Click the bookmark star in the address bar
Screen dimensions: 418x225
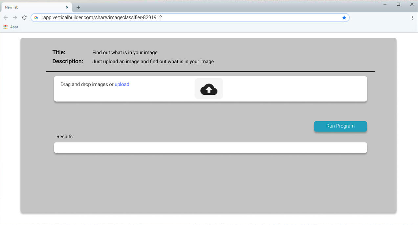344,18
